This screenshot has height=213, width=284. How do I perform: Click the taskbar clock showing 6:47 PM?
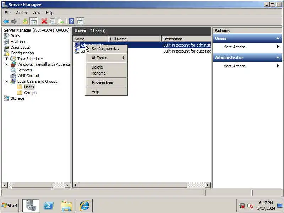[x=266, y=206]
